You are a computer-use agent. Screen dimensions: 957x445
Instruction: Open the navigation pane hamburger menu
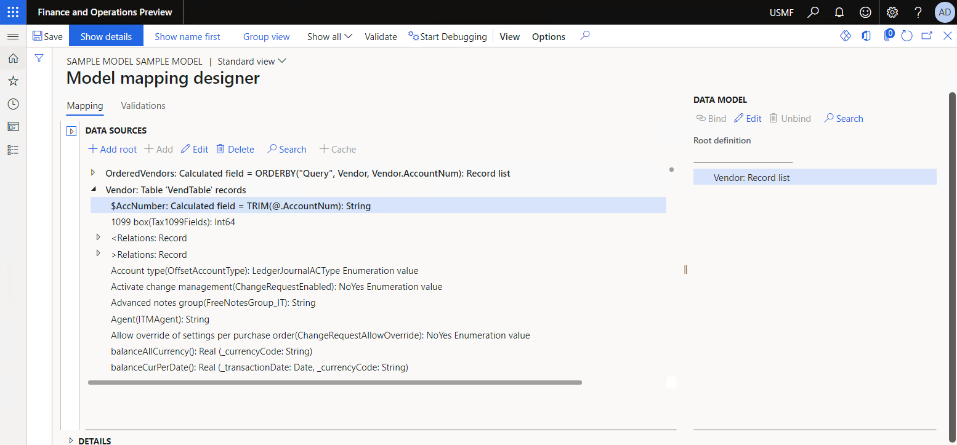coord(13,36)
